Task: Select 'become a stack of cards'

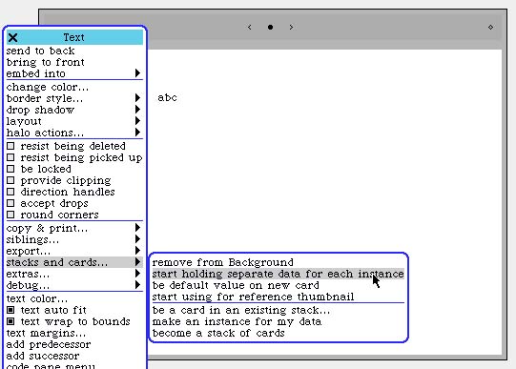Action: point(279,333)
